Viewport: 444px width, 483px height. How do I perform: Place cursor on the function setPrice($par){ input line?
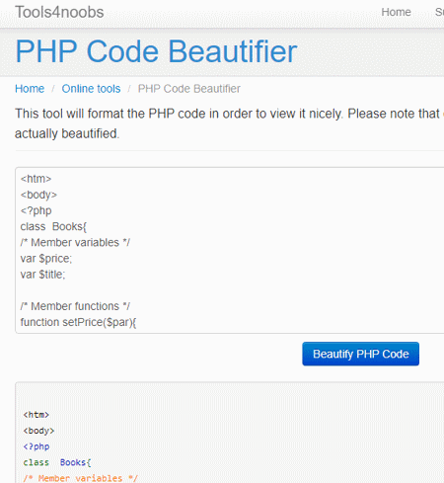click(x=78, y=322)
